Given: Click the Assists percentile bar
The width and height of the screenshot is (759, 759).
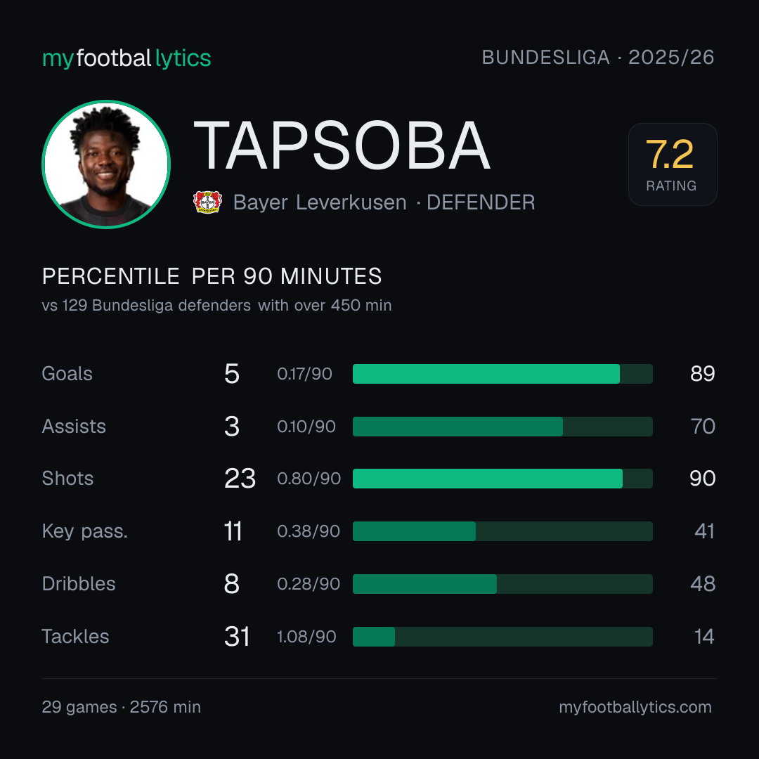Looking at the screenshot, I should 502,427.
